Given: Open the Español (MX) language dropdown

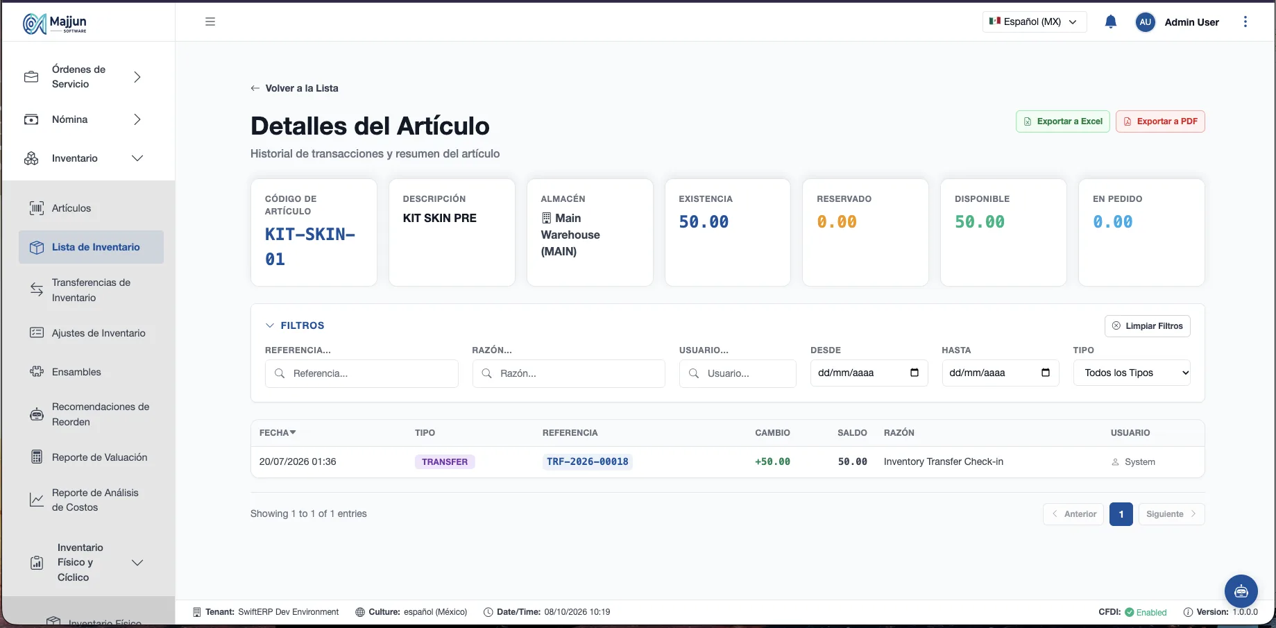Looking at the screenshot, I should 1035,22.
